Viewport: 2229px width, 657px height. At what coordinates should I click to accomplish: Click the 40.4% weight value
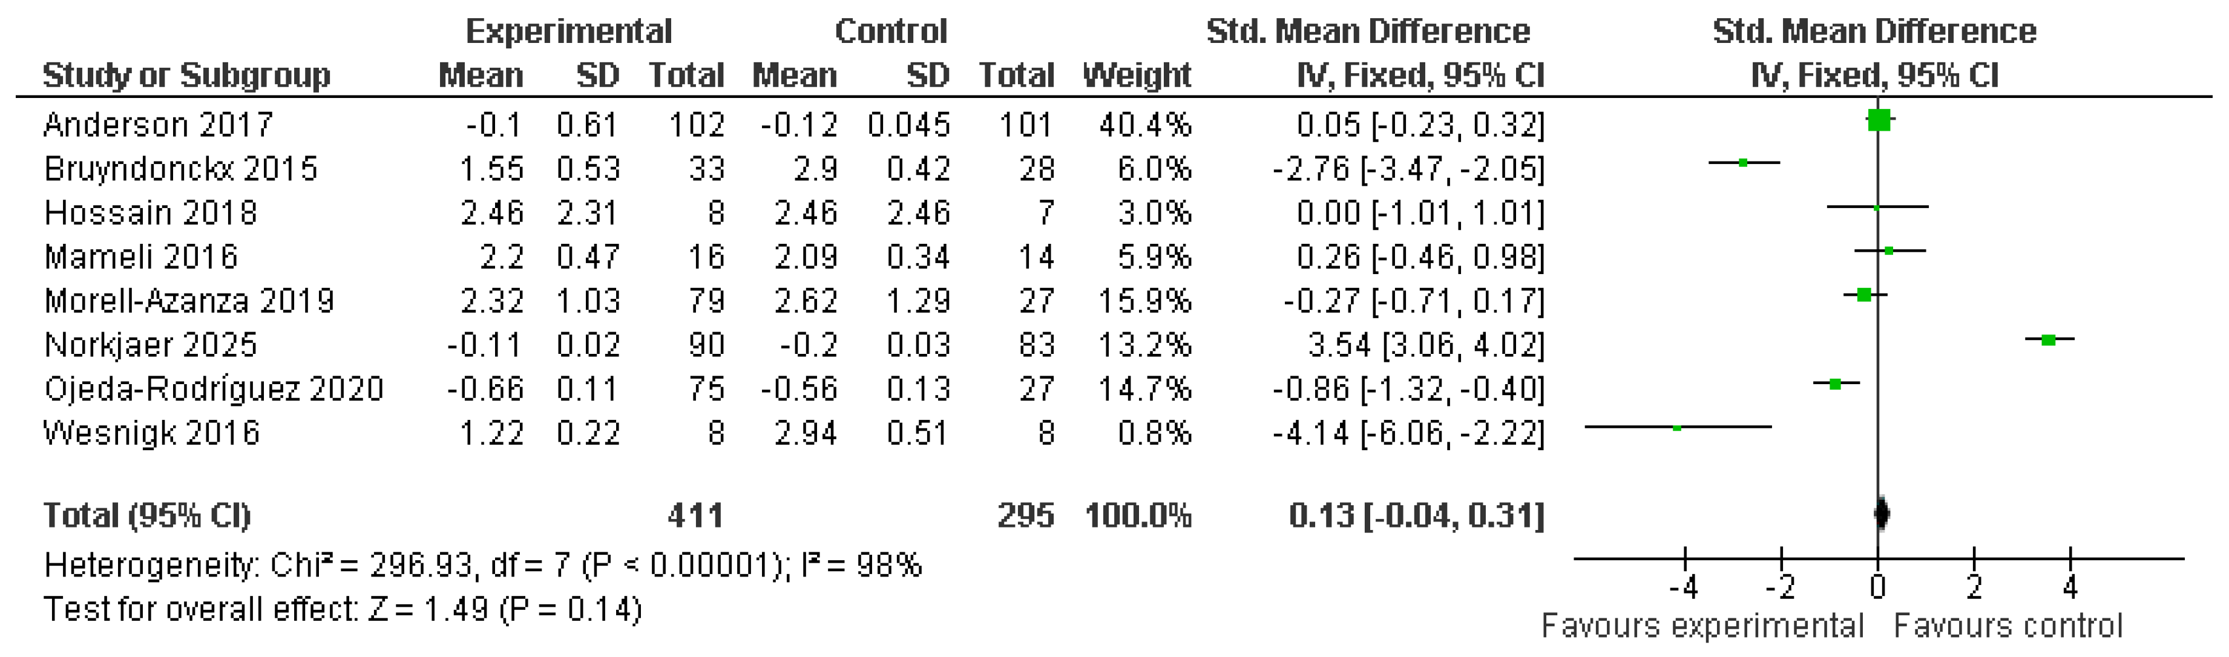click(x=1144, y=125)
